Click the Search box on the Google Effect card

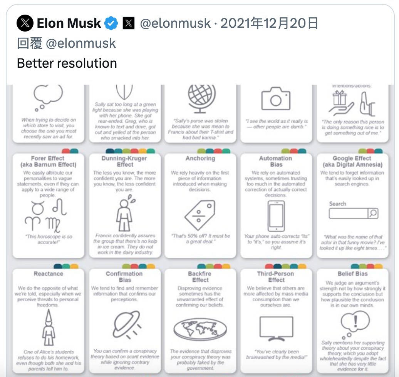[354, 214]
